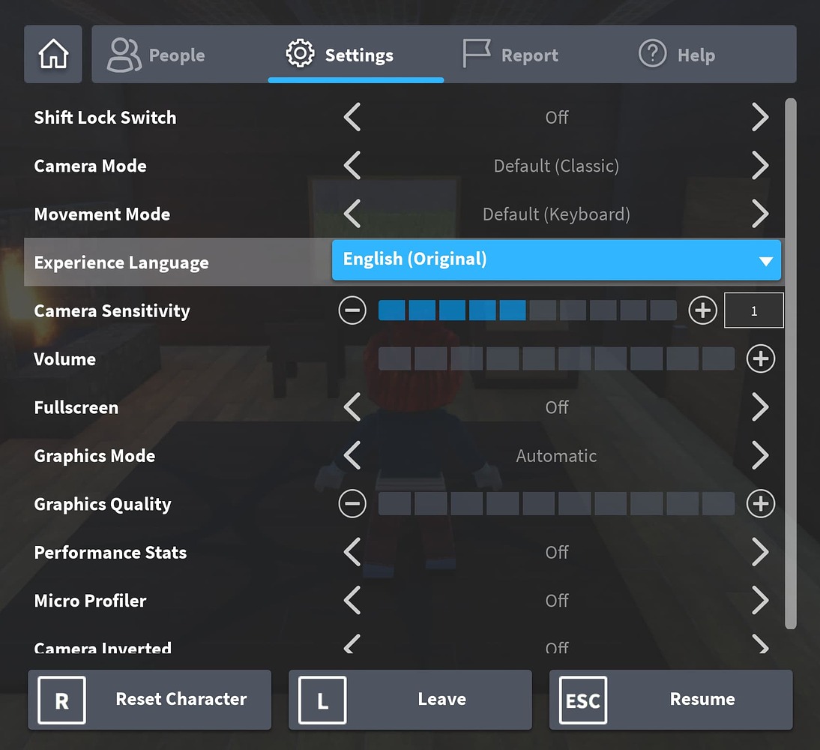Image resolution: width=820 pixels, height=750 pixels.
Task: Click the Report flag icon
Action: [477, 54]
